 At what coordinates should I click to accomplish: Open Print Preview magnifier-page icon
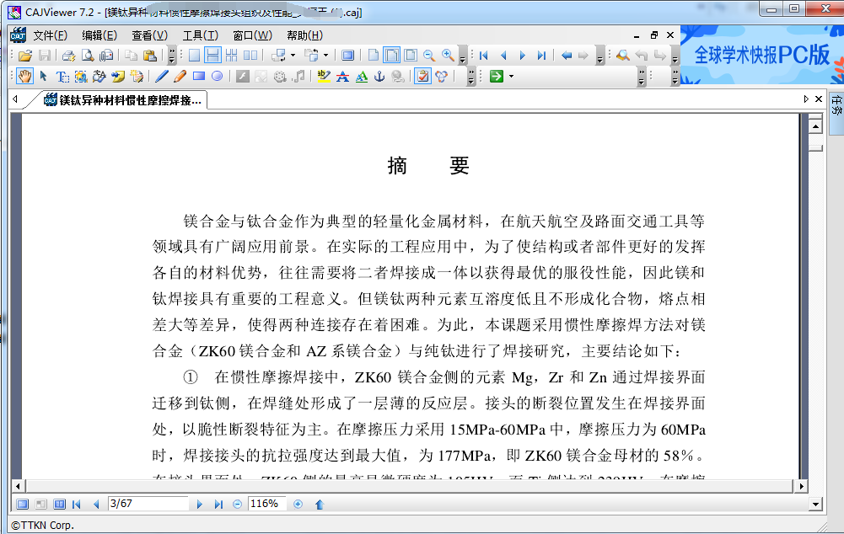[x=87, y=56]
